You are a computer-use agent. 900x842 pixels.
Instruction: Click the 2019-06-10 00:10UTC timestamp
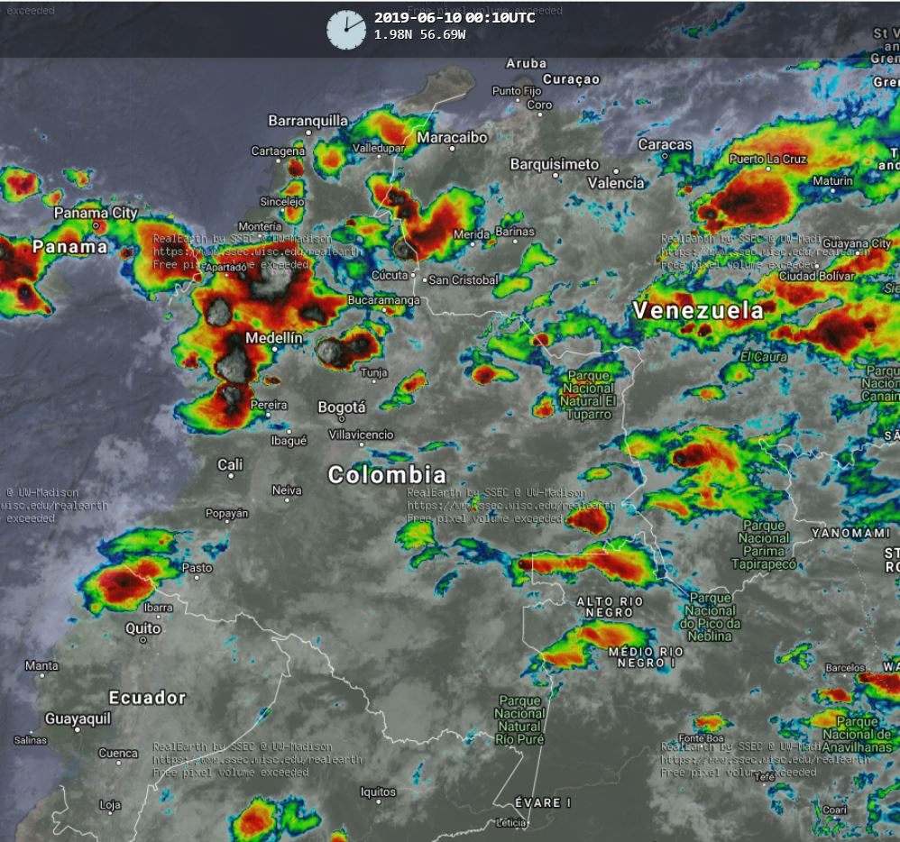click(454, 17)
